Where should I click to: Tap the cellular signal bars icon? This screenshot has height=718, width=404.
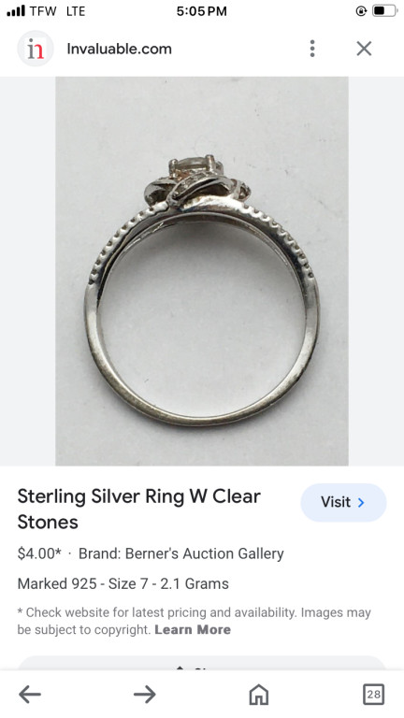pos(16,10)
